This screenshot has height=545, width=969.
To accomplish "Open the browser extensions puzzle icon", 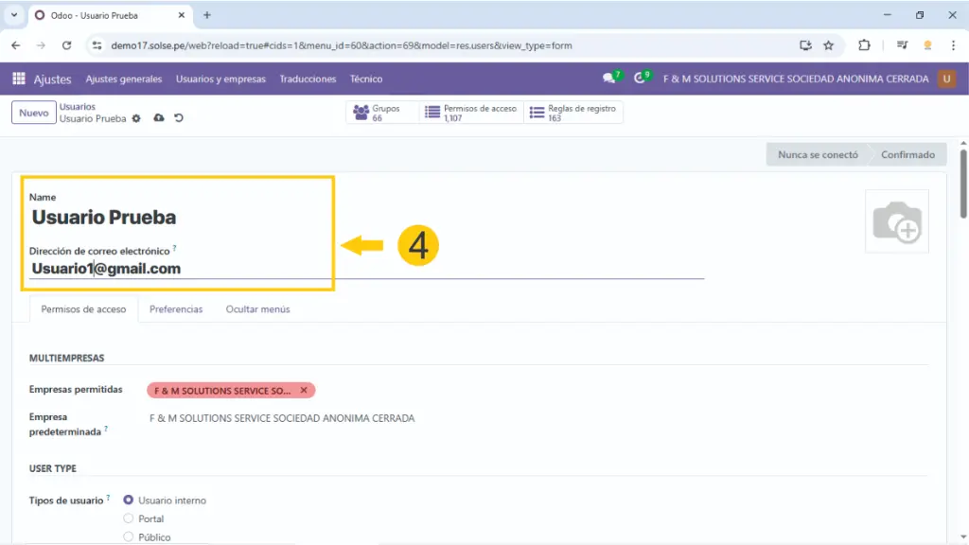I will [x=864, y=44].
